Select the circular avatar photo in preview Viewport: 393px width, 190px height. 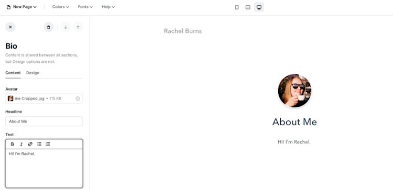[x=294, y=91]
